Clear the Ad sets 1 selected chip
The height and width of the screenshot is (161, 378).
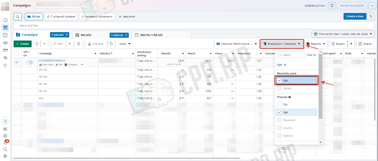[126, 35]
